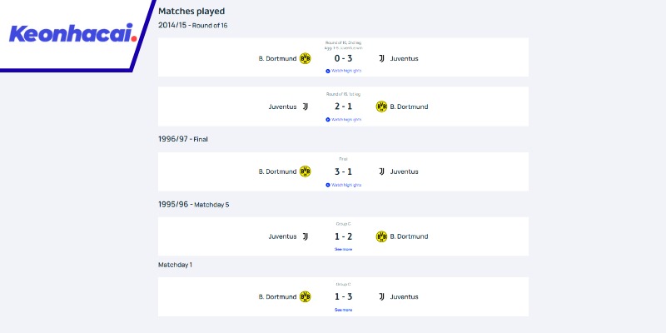Open the 0-3 second leg score
This screenshot has height=333, width=666.
pos(343,59)
